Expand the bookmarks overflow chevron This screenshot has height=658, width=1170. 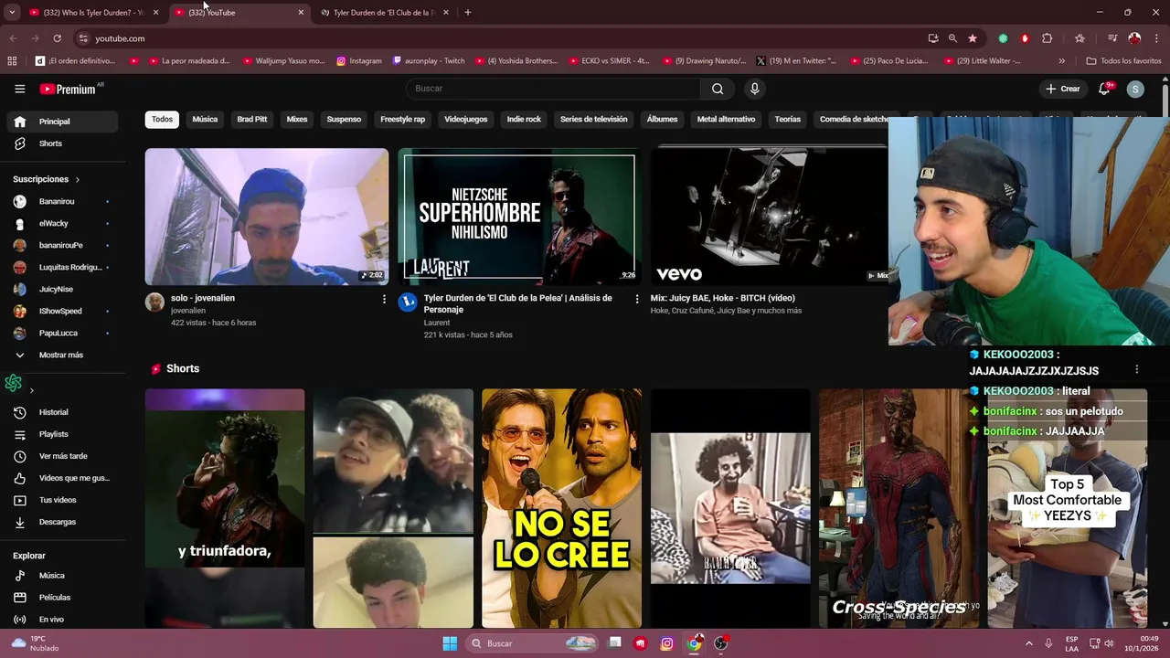(1061, 61)
